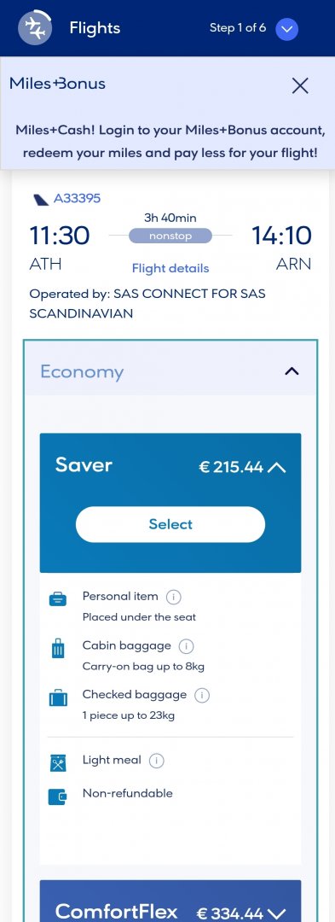
Task: Click the checked baggage suitcase icon
Action: pos(57,698)
